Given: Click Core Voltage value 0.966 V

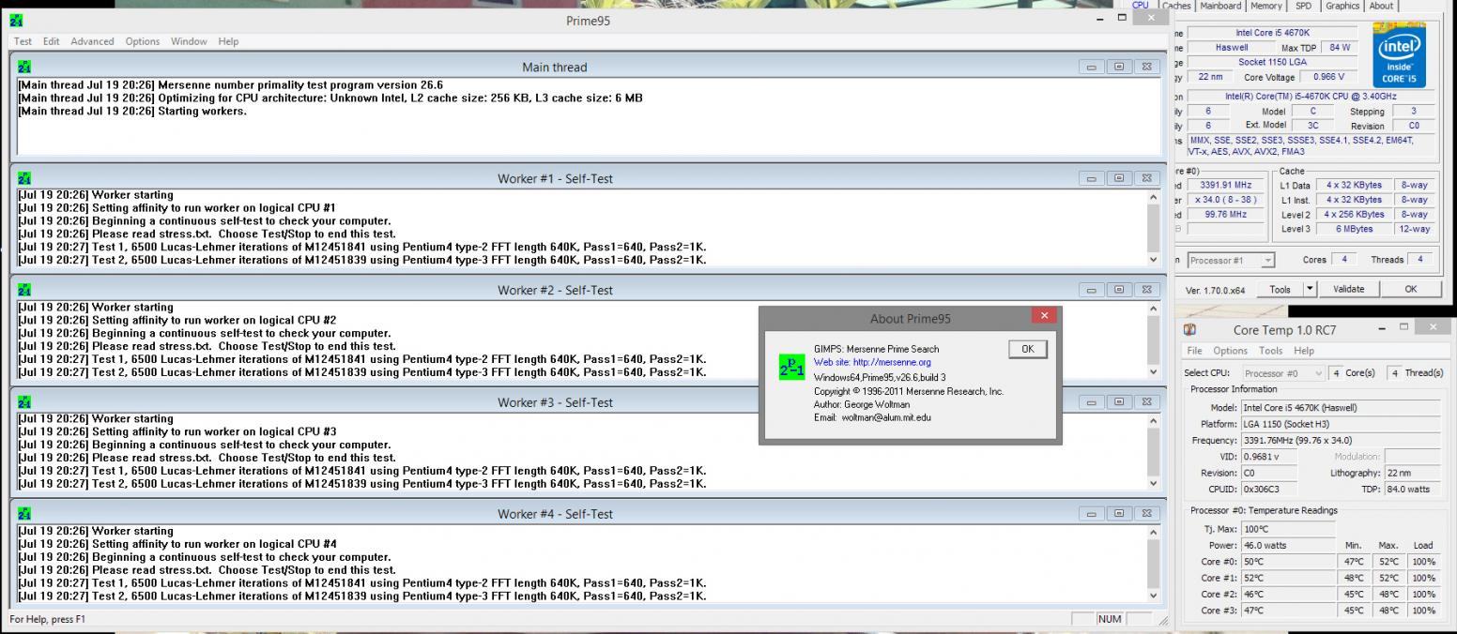Looking at the screenshot, I should 1327,77.
